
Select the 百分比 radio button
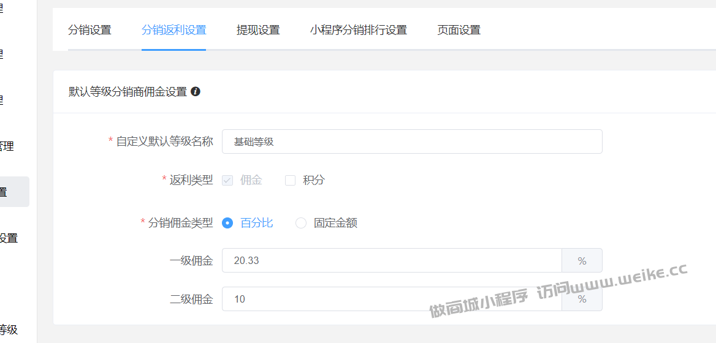(x=227, y=223)
